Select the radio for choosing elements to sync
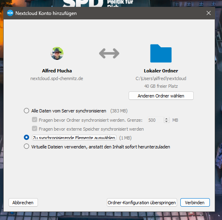Screen dimensions: 222x220 tap(26, 137)
